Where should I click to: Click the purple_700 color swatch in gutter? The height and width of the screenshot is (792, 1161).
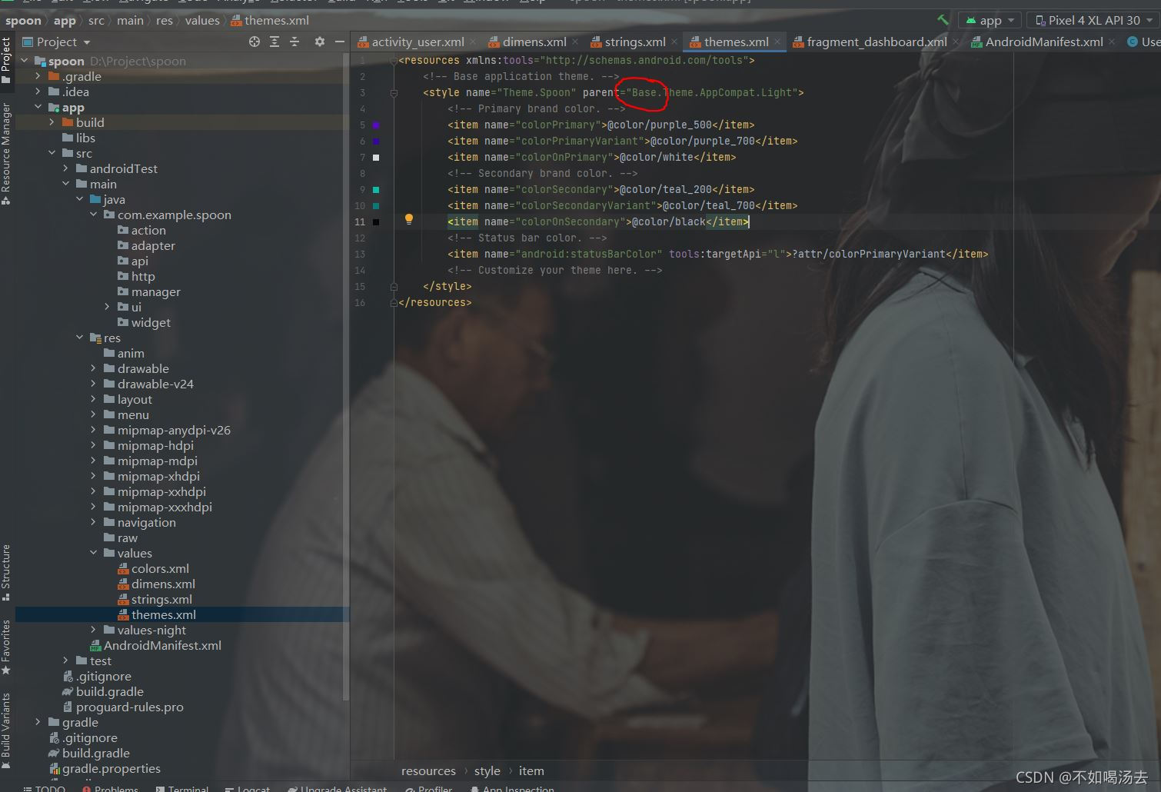coord(376,141)
